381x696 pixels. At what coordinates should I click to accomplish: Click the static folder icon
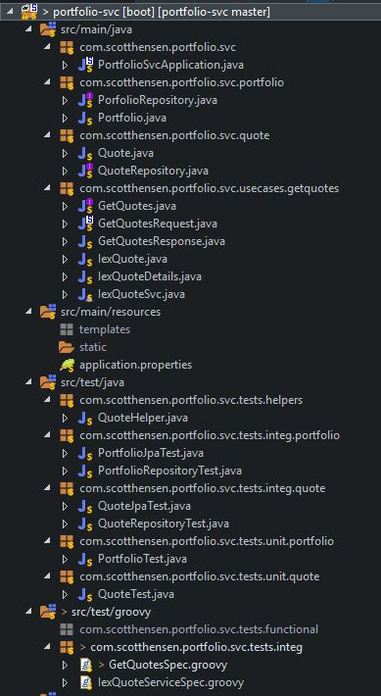[67, 347]
